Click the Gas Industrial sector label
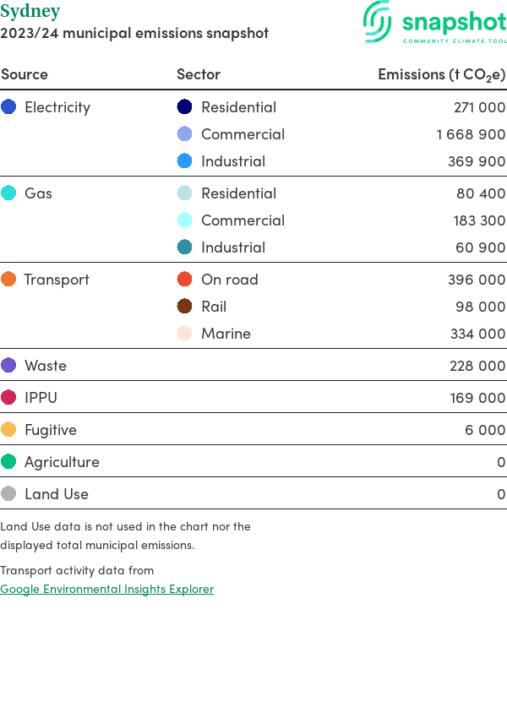Screen dimensions: 507x718 [x=233, y=247]
